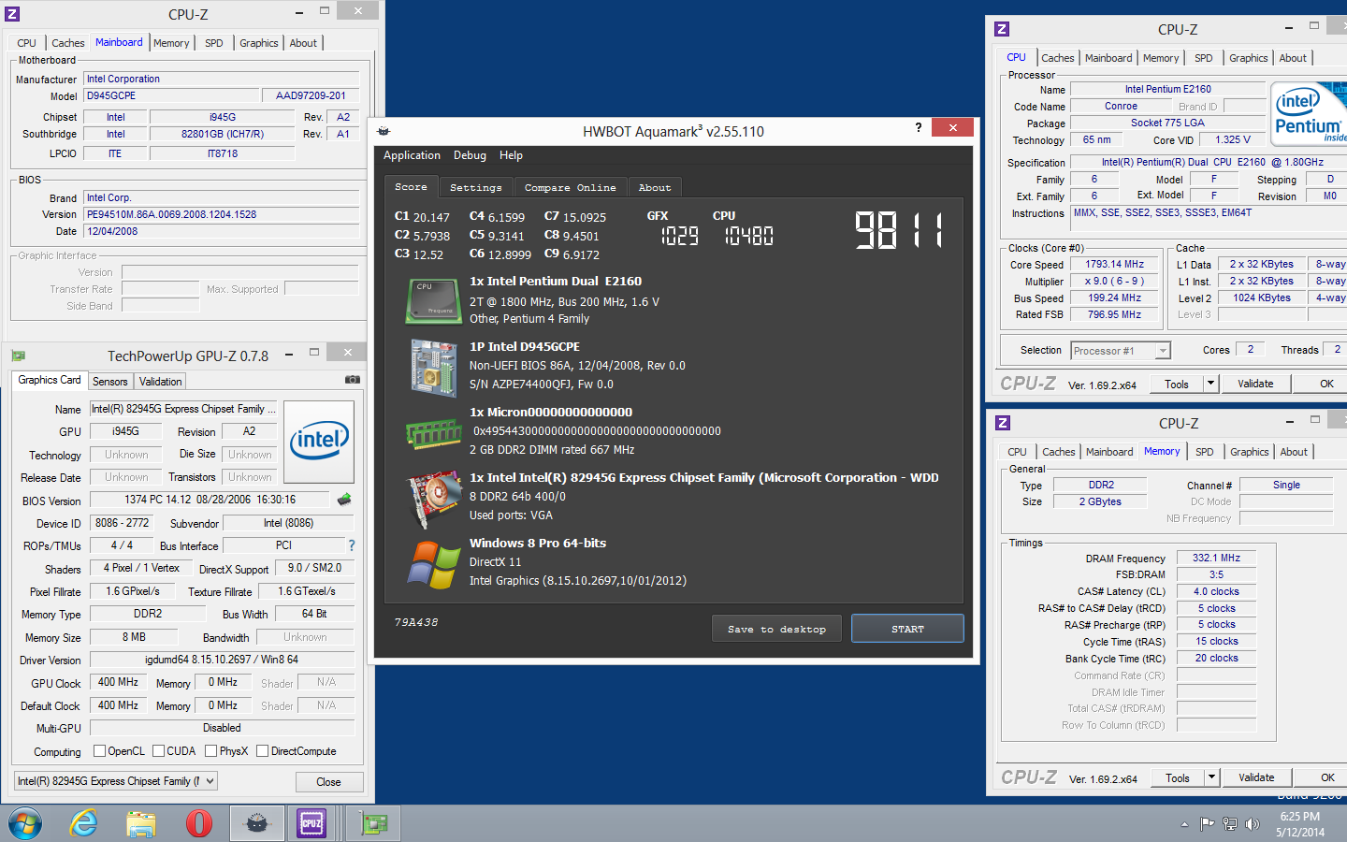
Task: Click Validate in CPU-Z Memory window
Action: coord(1256,777)
